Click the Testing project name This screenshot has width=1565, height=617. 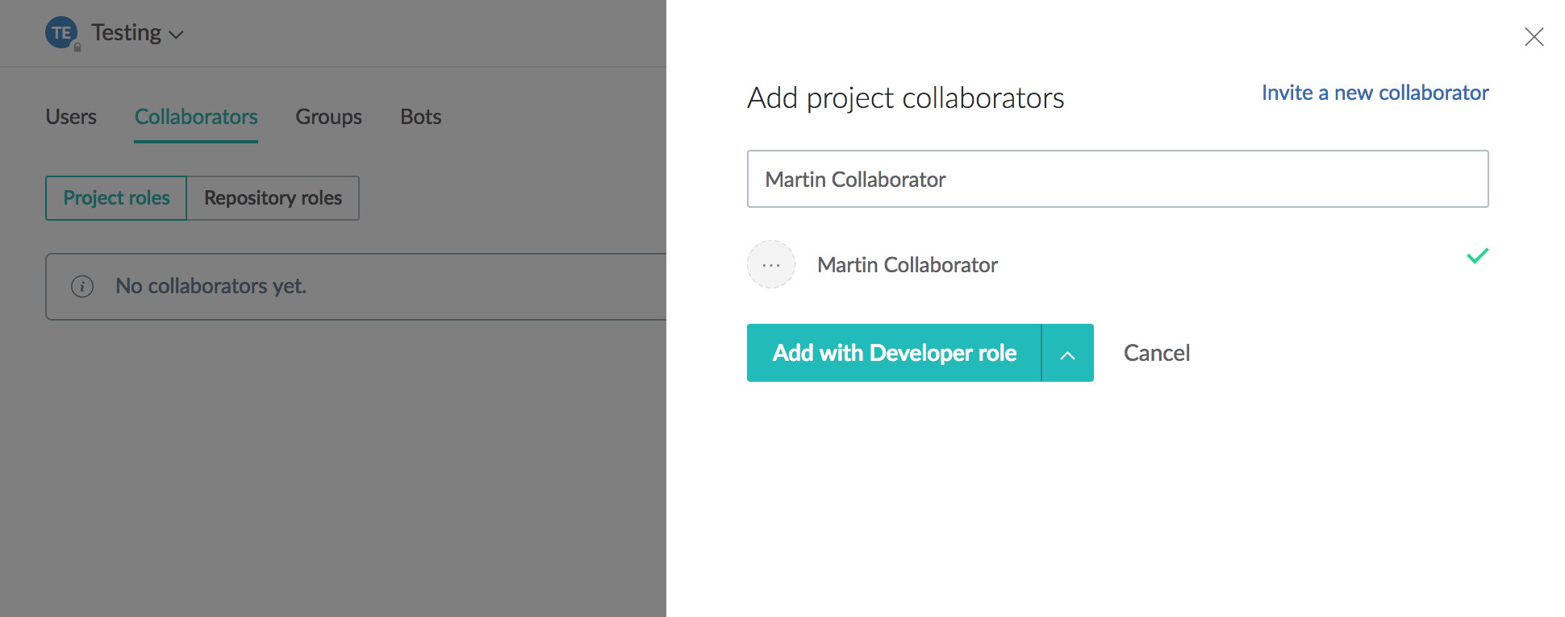pos(126,32)
